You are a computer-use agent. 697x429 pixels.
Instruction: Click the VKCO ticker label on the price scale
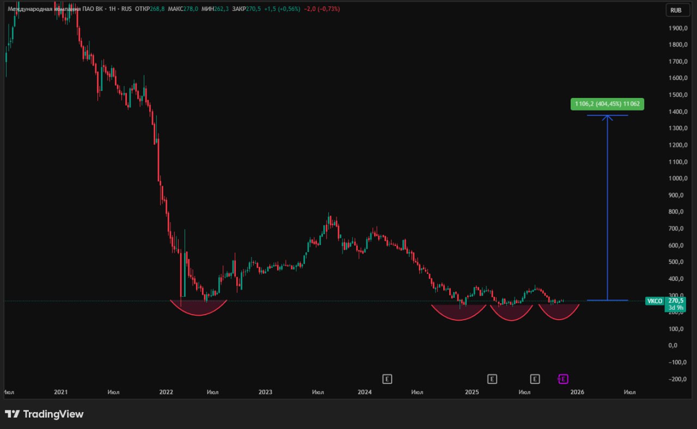(x=655, y=301)
